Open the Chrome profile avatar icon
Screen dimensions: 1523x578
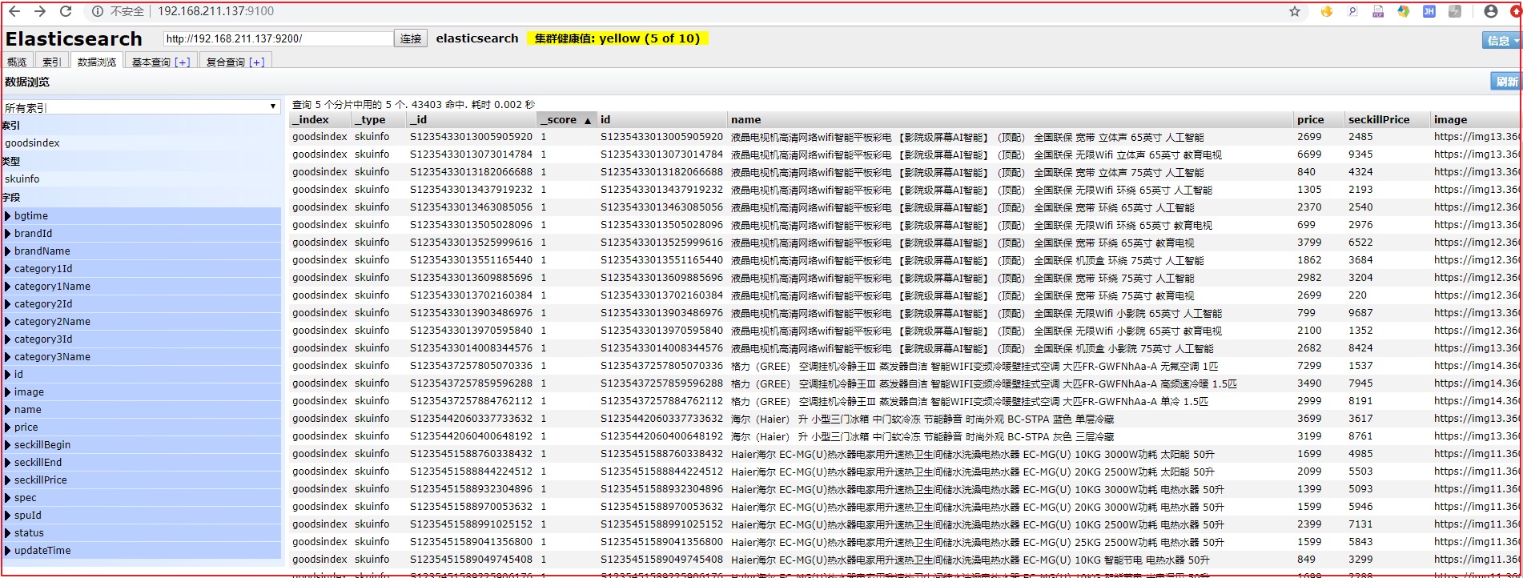[x=1491, y=11]
